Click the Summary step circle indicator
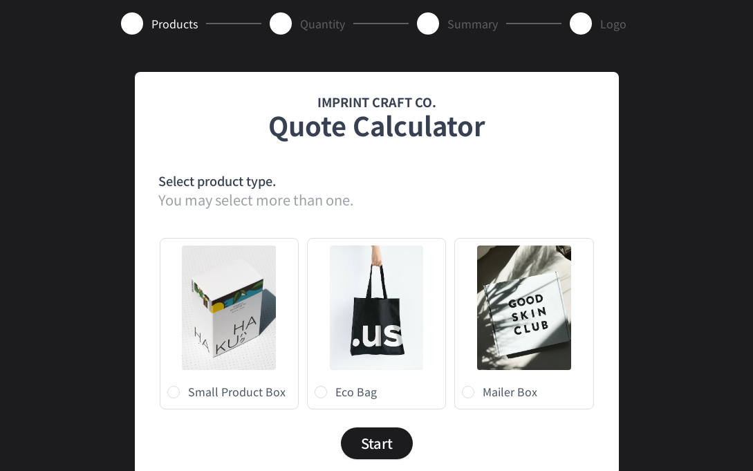The image size is (753, 471). [428, 24]
